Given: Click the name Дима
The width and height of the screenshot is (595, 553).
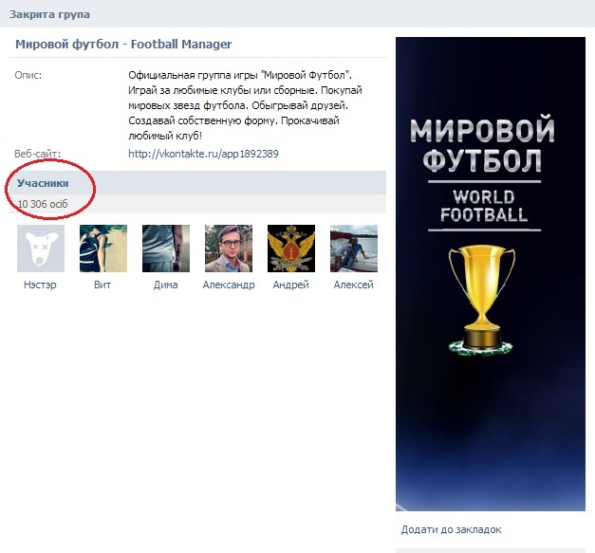Looking at the screenshot, I should click(165, 285).
